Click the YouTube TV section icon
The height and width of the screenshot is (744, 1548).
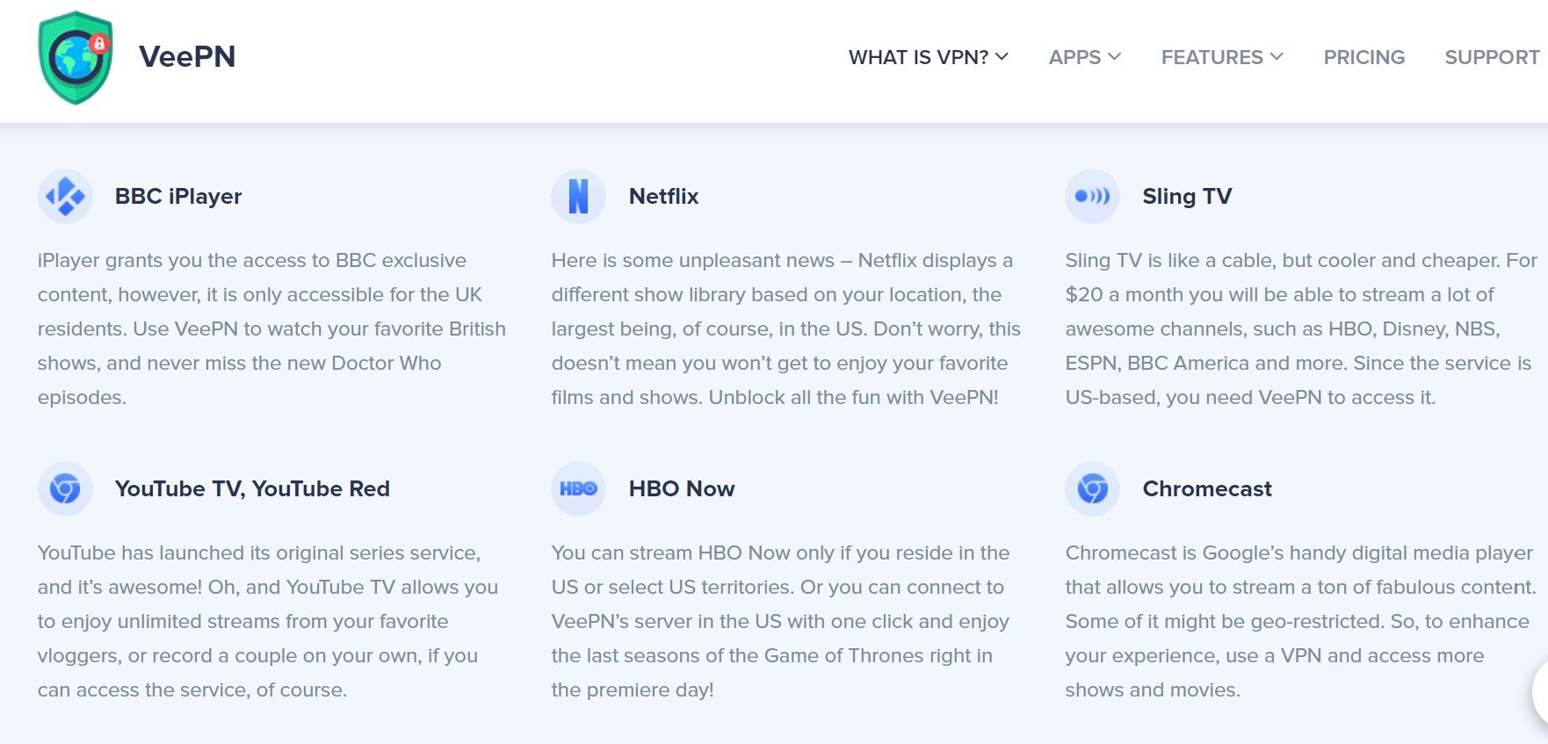click(x=65, y=488)
